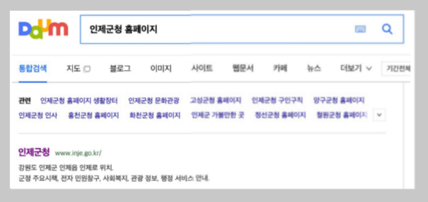Select the 통합검색 tab
Image resolution: width=428 pixels, height=202 pixels.
tap(33, 69)
